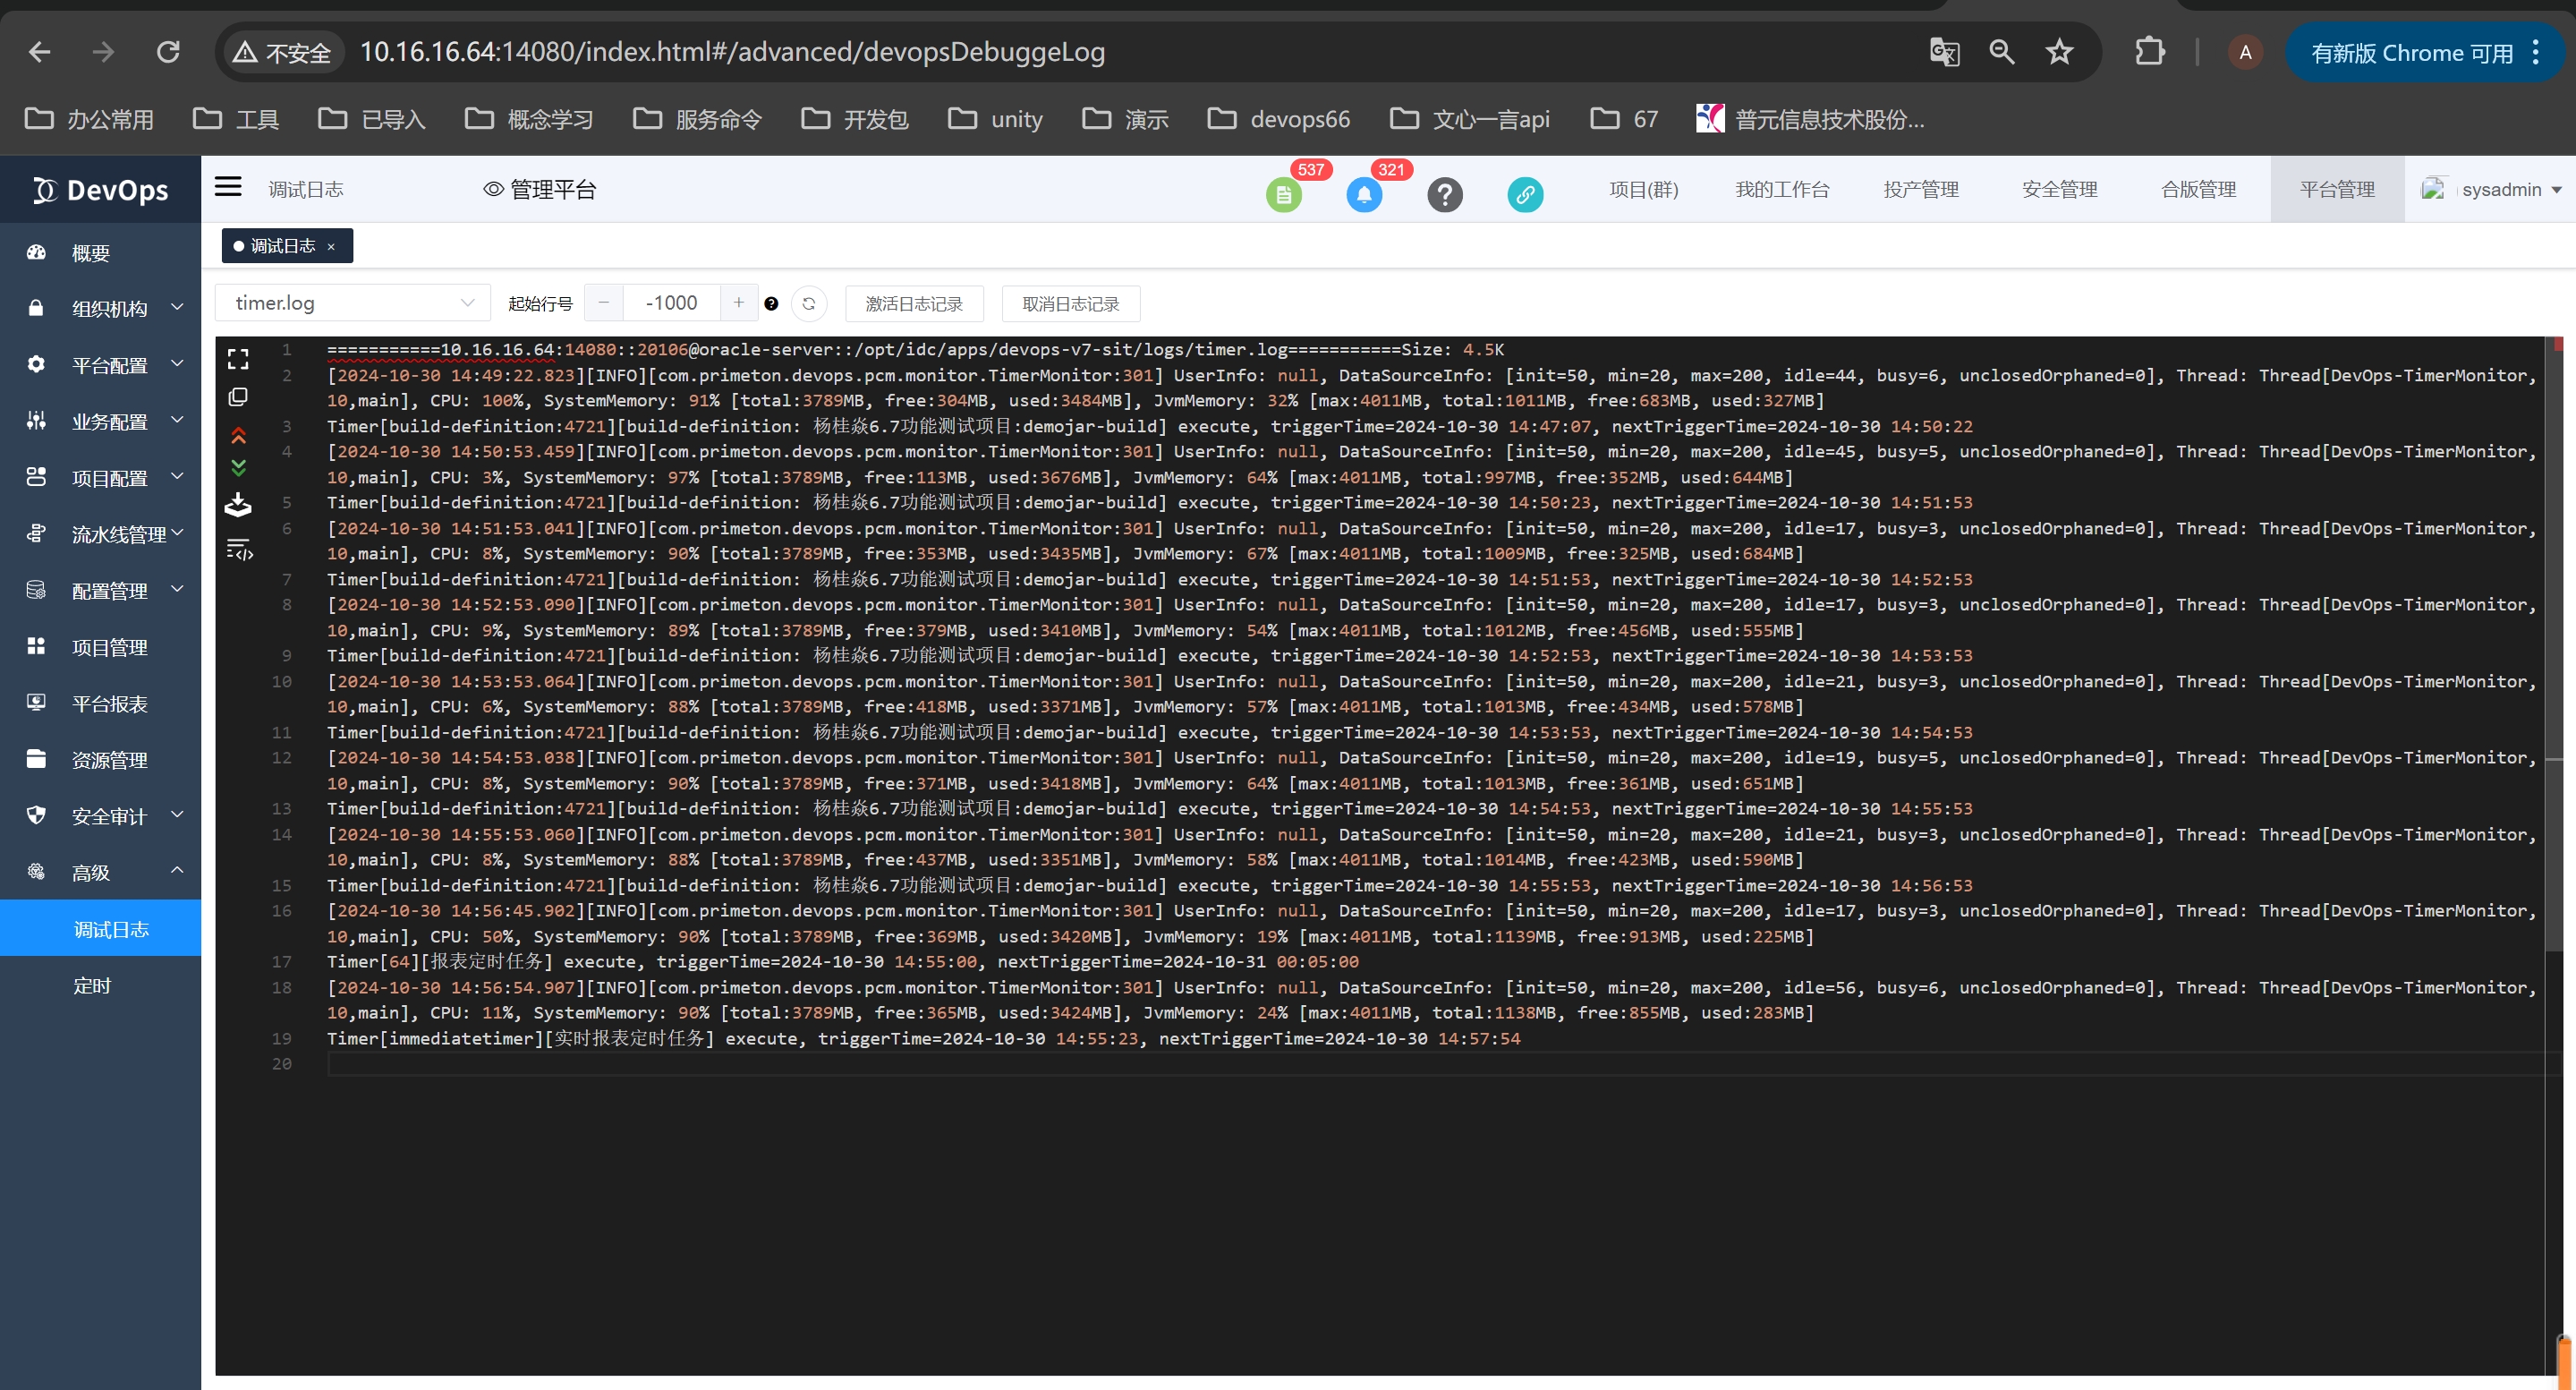2576x1390 pixels.
Task: Open the 定时 sidebar item
Action: (92, 985)
